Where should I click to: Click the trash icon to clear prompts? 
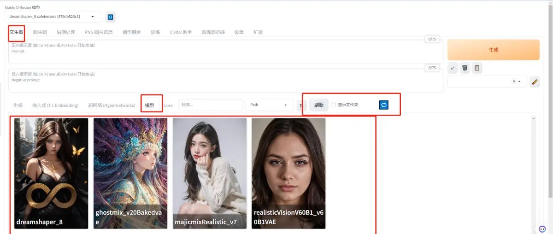pos(465,68)
